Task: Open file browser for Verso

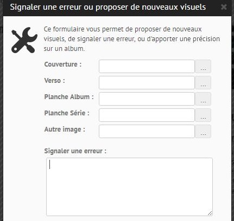Action: [203, 83]
